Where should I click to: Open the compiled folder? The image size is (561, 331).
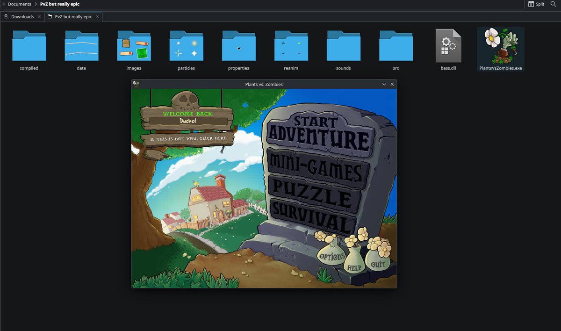click(29, 46)
